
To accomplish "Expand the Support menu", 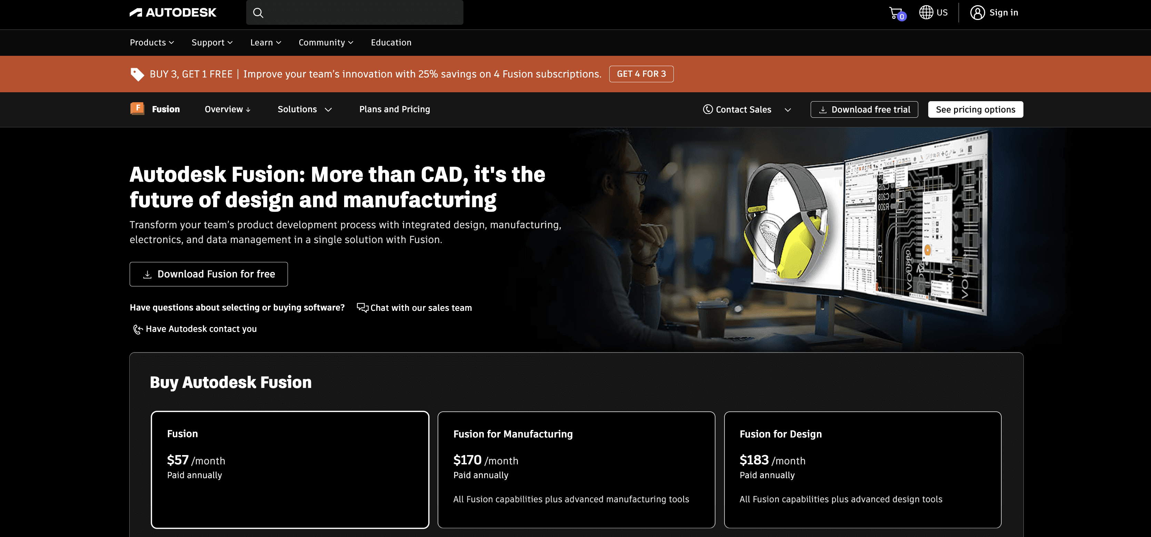I will pos(212,42).
